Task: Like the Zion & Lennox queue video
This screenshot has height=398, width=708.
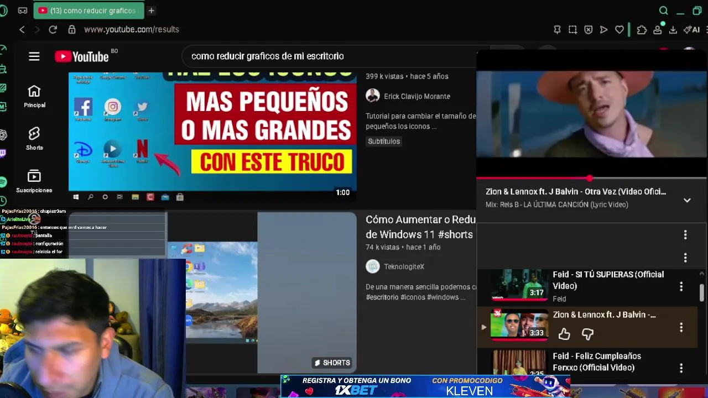Action: [x=564, y=333]
